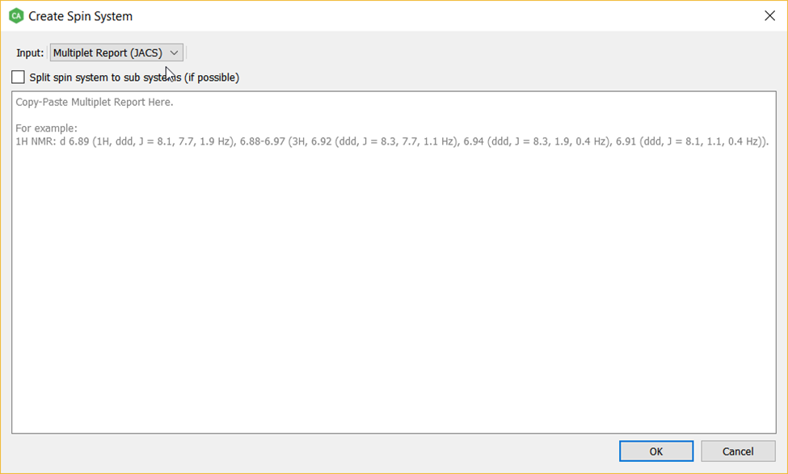Enable Split spin system to sub systems checkbox

coord(18,78)
